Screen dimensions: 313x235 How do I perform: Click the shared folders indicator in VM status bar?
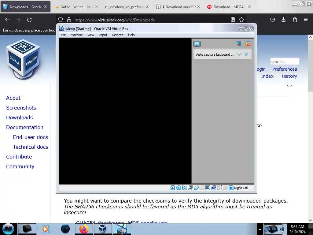(202, 188)
